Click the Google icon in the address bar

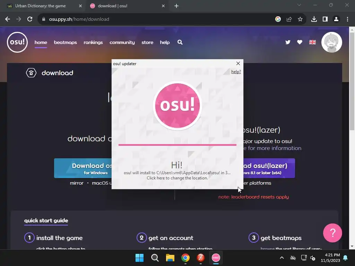278,19
